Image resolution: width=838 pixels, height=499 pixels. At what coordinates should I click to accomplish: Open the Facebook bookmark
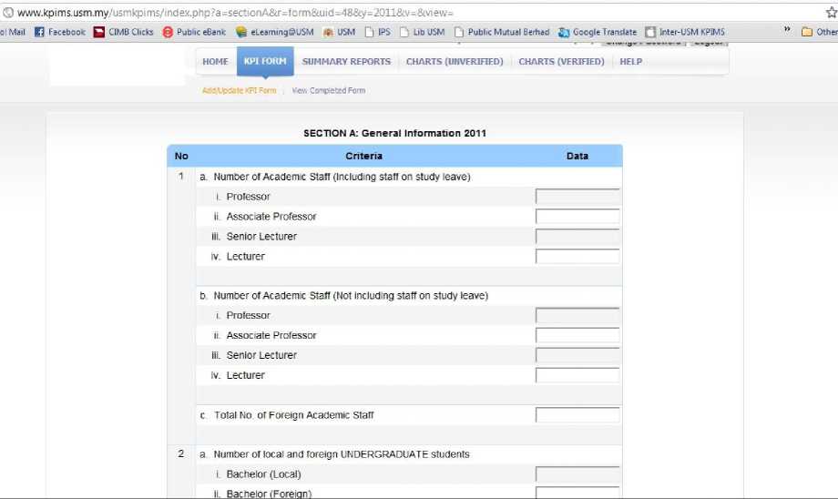coord(60,32)
